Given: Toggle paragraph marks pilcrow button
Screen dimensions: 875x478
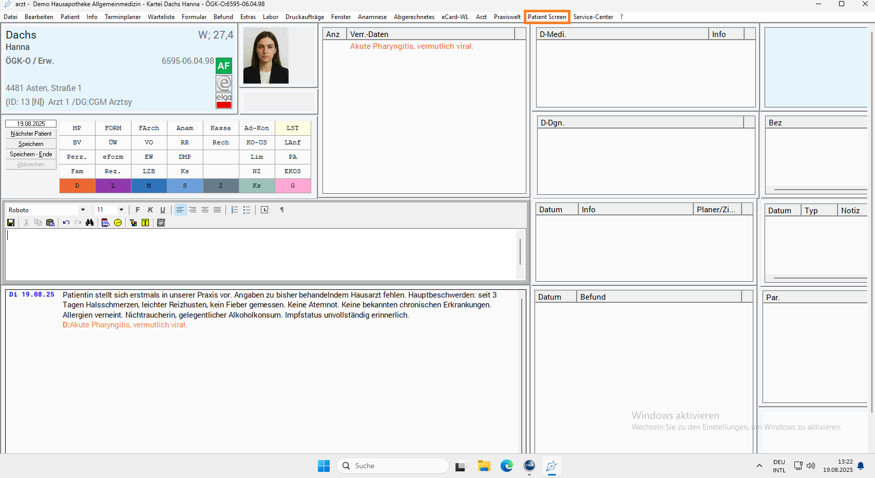Looking at the screenshot, I should click(282, 210).
